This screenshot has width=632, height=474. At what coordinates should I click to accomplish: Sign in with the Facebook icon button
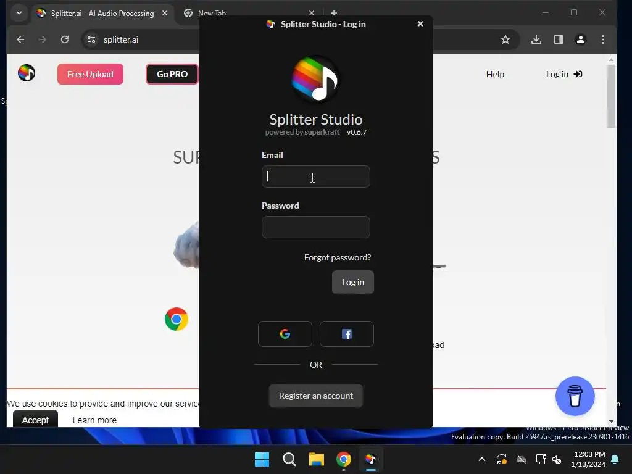click(x=347, y=334)
